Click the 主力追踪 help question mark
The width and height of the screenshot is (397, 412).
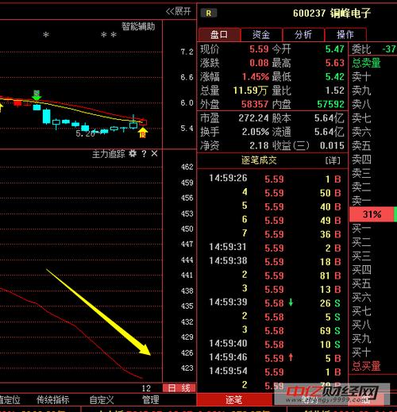point(144,153)
